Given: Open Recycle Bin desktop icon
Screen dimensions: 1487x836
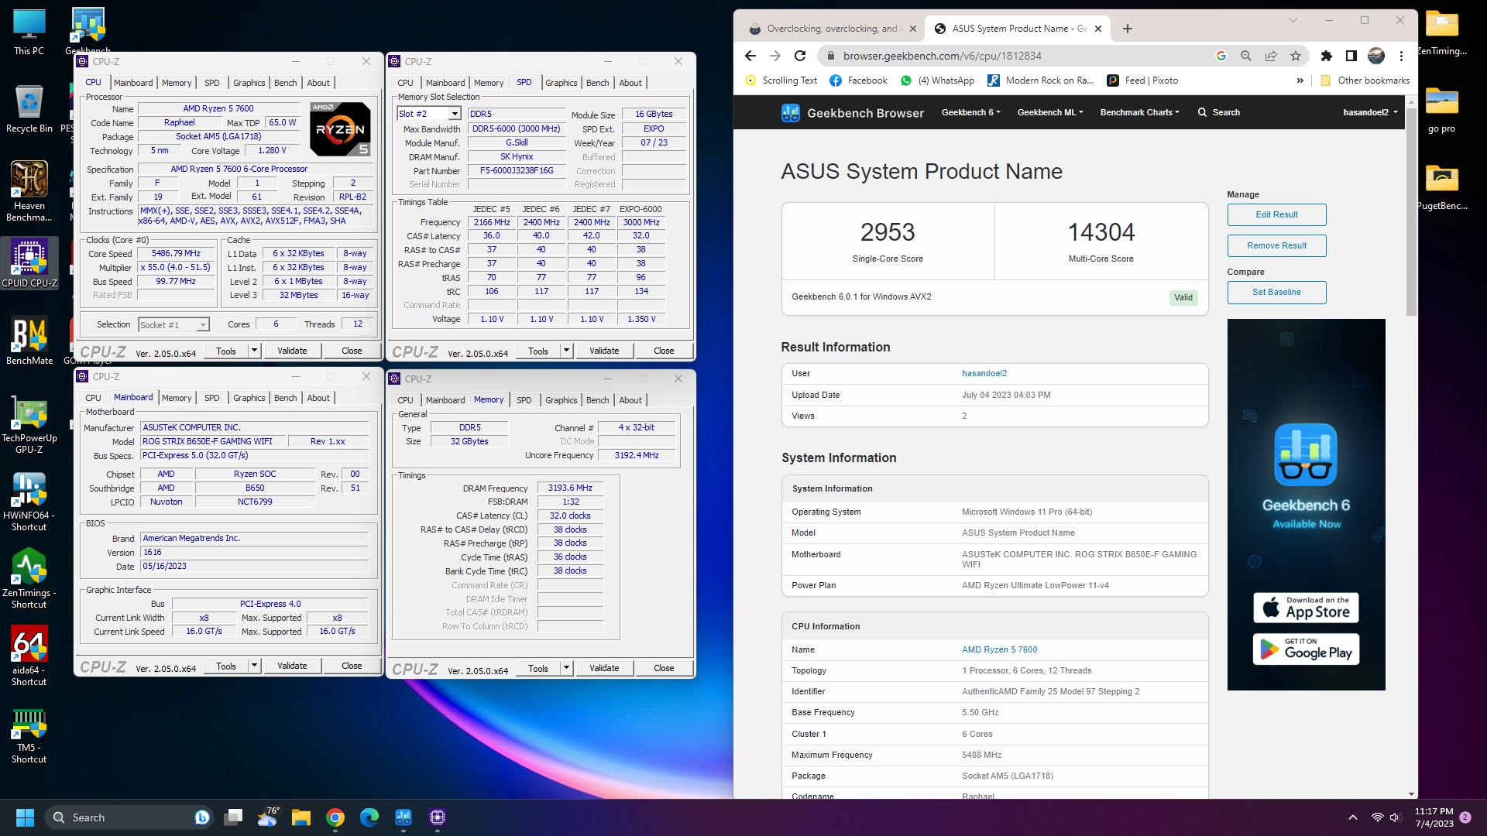Looking at the screenshot, I should [29, 110].
